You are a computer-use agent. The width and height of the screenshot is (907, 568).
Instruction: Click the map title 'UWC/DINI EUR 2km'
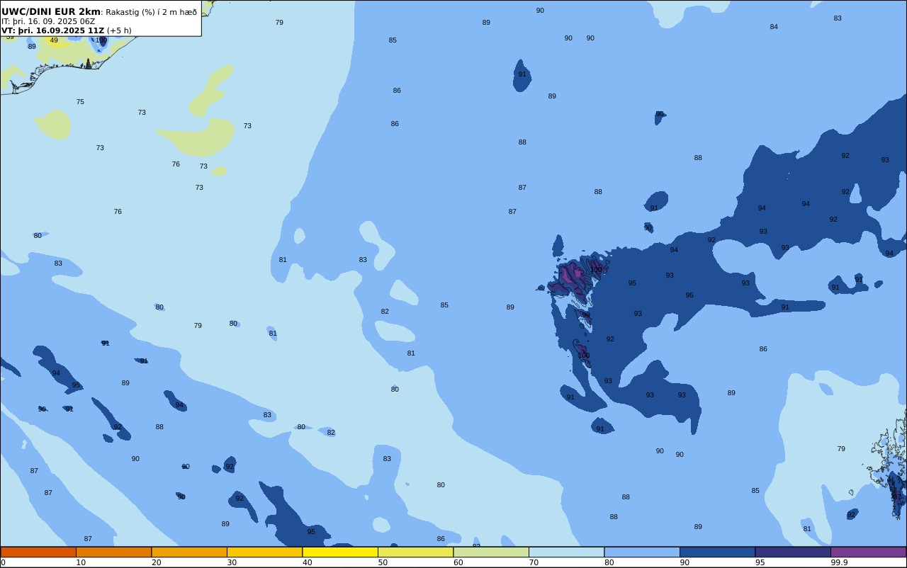(x=51, y=12)
